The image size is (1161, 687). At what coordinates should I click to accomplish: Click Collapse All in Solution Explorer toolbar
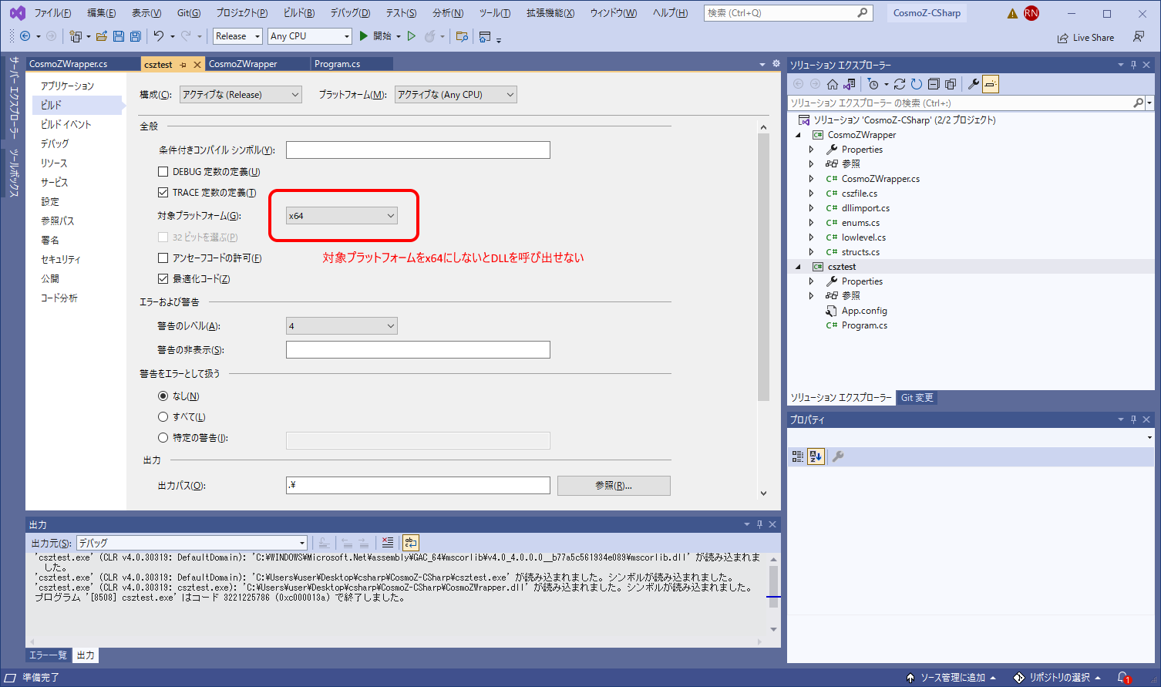coord(934,84)
